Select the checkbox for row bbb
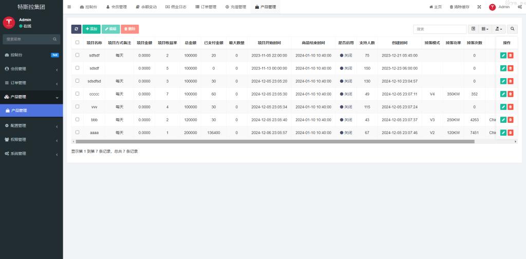This screenshot has height=259, width=526. [x=78, y=119]
